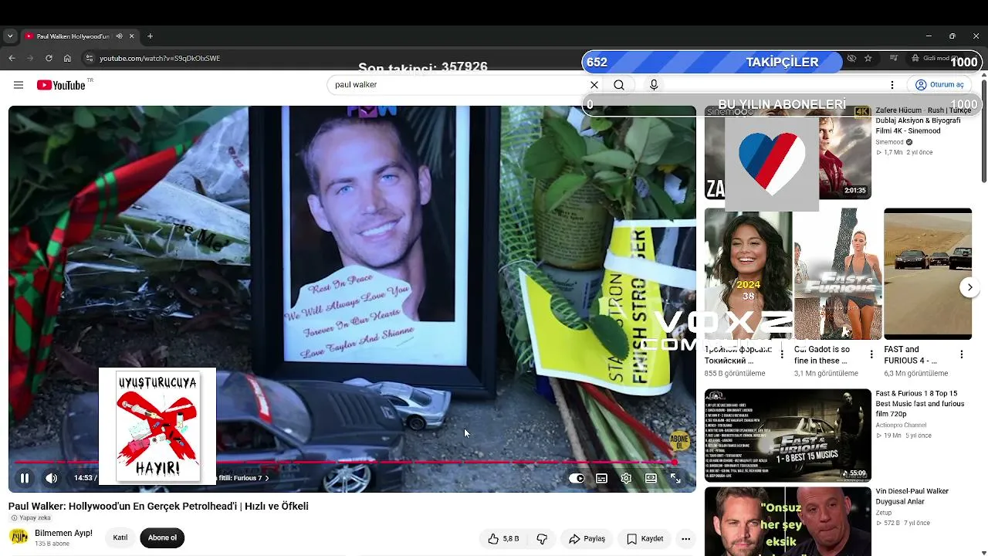Click the video title text
This screenshot has height=556, width=988.
click(x=158, y=507)
